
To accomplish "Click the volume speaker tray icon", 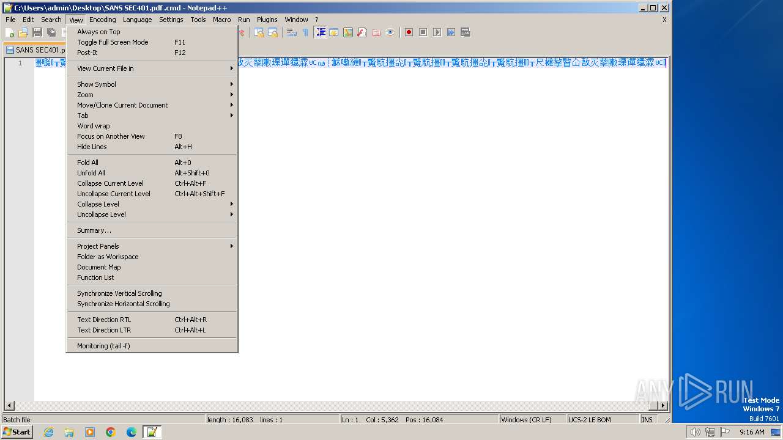I will click(695, 432).
